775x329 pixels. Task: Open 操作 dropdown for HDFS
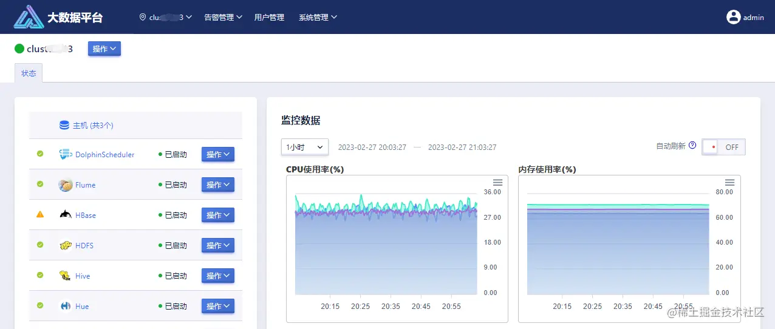218,245
